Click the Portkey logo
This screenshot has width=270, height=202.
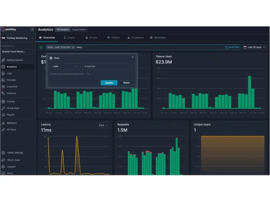click(x=9, y=29)
